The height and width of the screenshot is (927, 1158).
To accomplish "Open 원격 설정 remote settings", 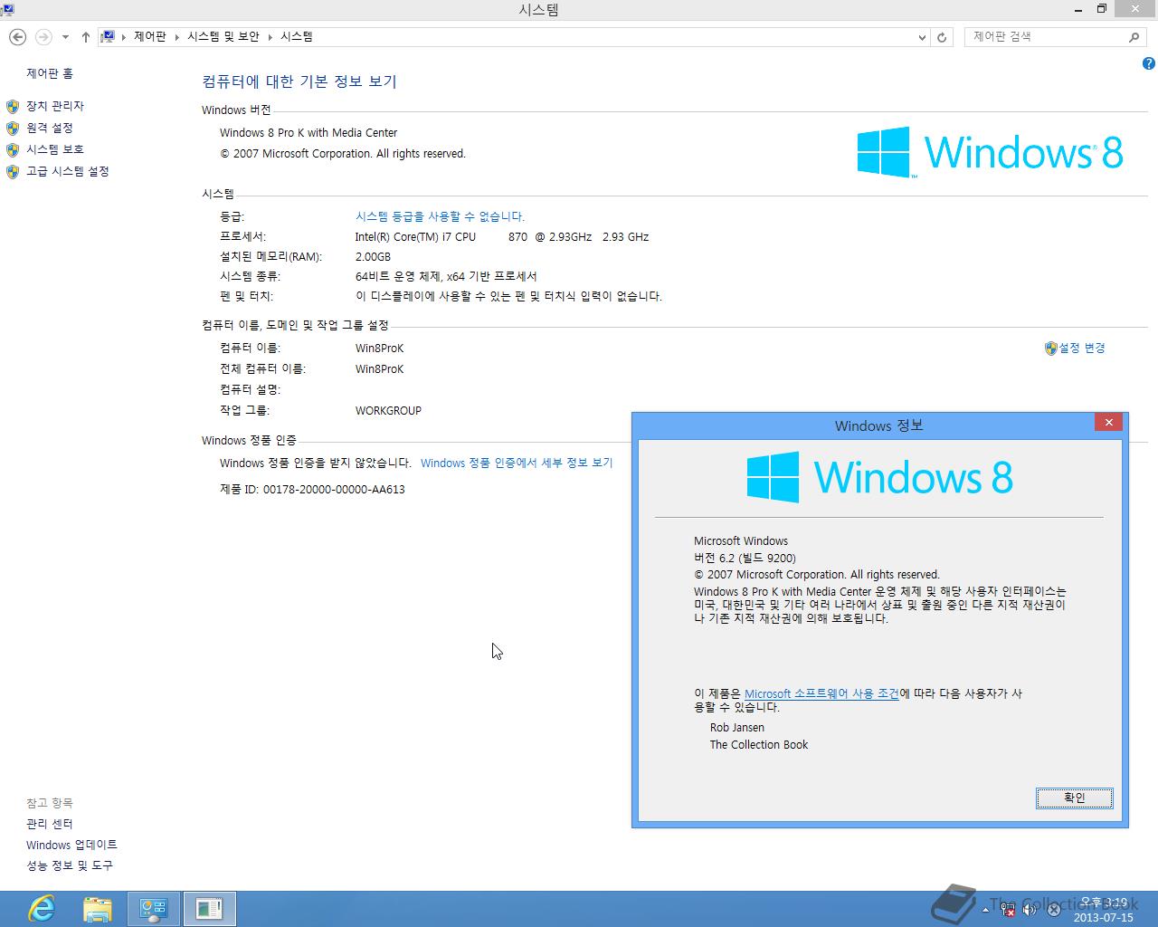I will click(x=50, y=128).
